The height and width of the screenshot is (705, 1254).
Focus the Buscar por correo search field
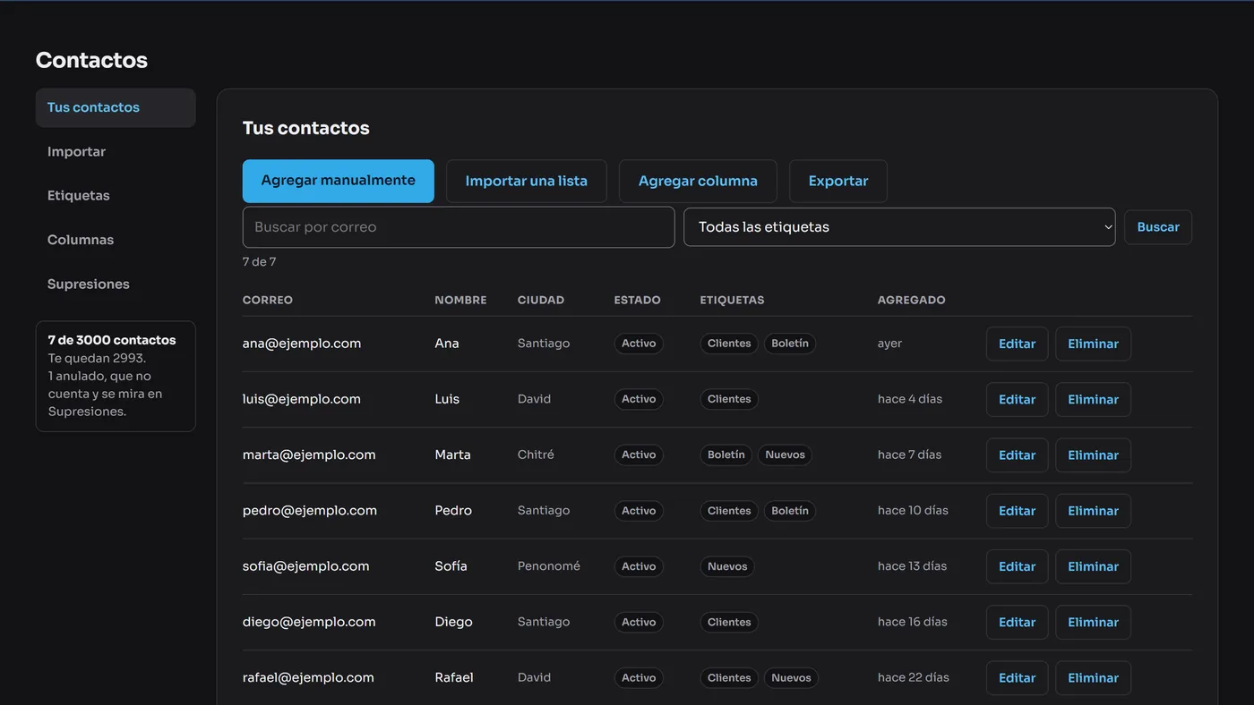point(459,227)
